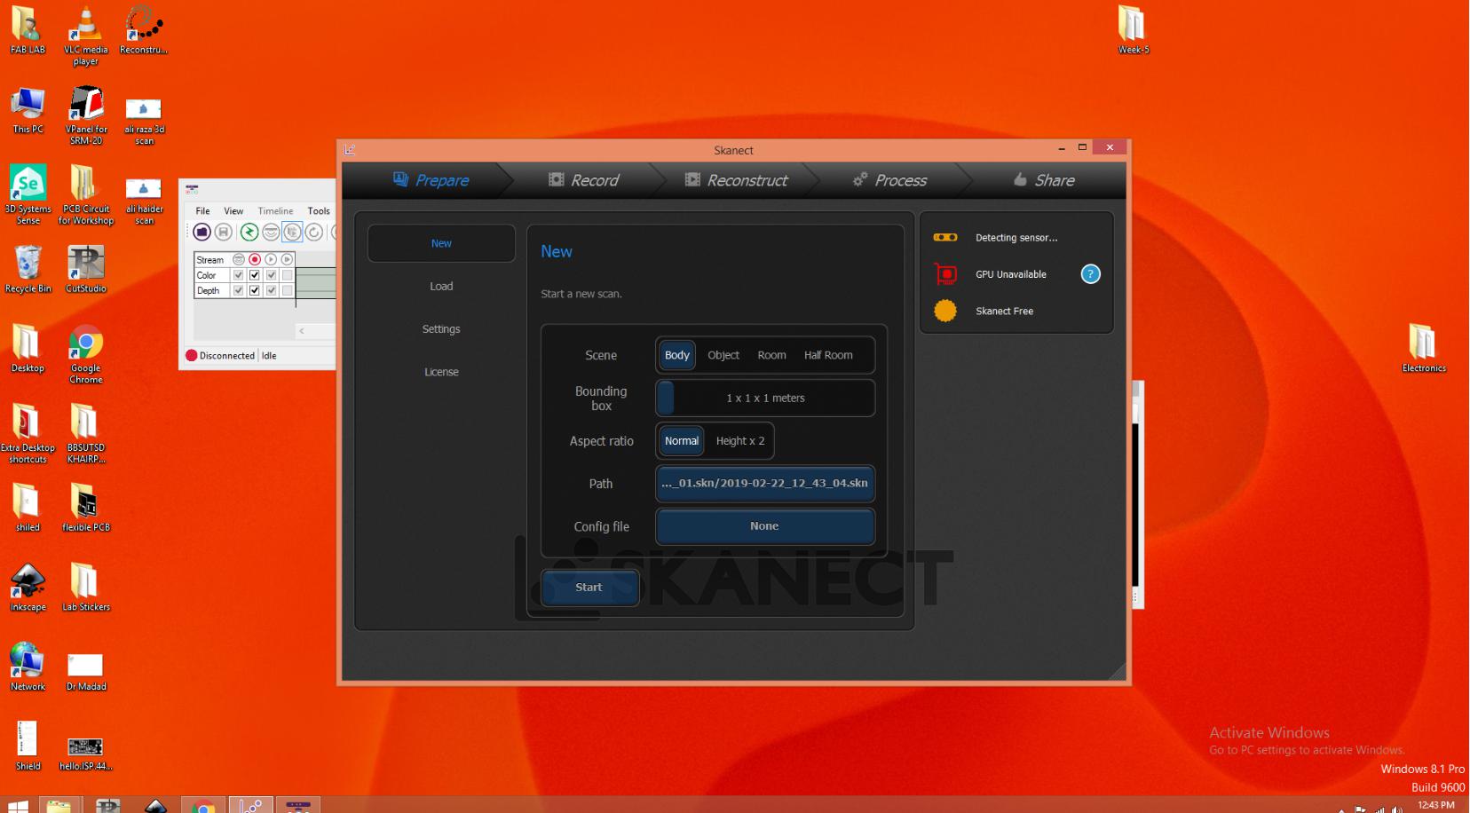1470x813 pixels.
Task: Open License in the Prepare sidebar
Action: pyautogui.click(x=441, y=372)
